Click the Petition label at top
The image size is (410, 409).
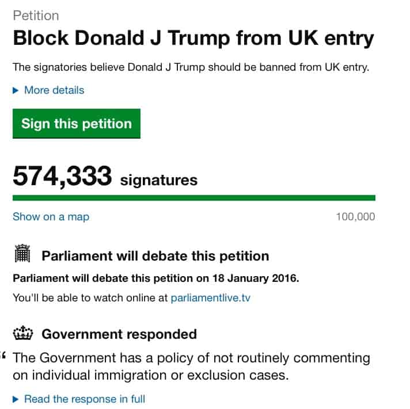coord(36,16)
